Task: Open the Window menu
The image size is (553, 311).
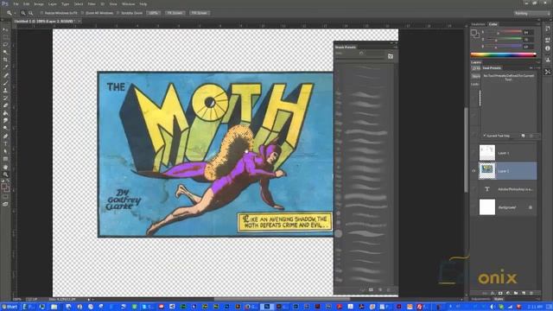Action: click(x=129, y=3)
